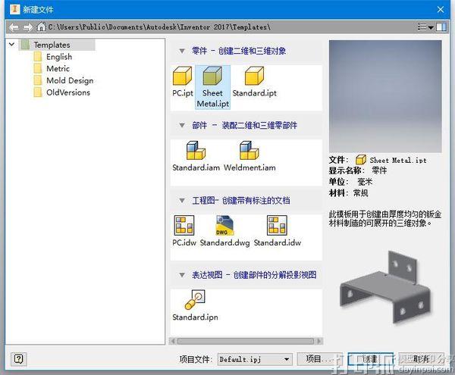Select the Standard.iam assembly template

click(196, 156)
